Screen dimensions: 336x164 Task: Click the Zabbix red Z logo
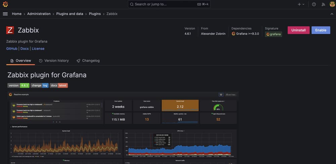pos(10,30)
